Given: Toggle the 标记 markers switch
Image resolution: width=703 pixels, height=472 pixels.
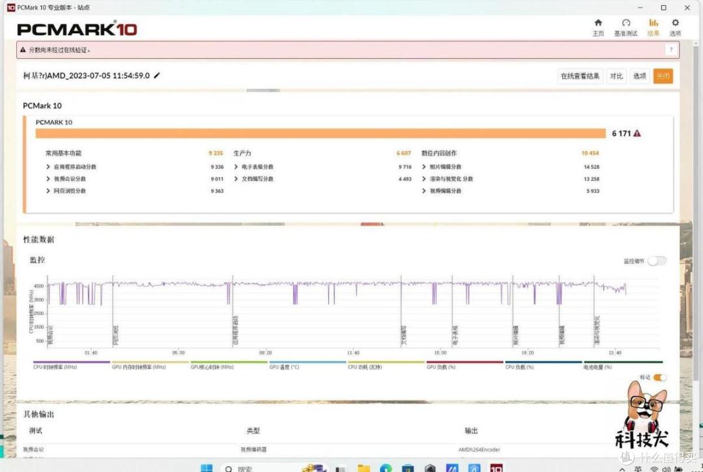Looking at the screenshot, I should (x=659, y=378).
